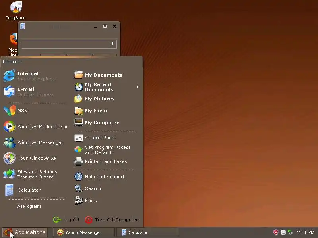This screenshot has height=238, width=318.
Task: Click the Calculator window title icon
Action: click(23, 26)
